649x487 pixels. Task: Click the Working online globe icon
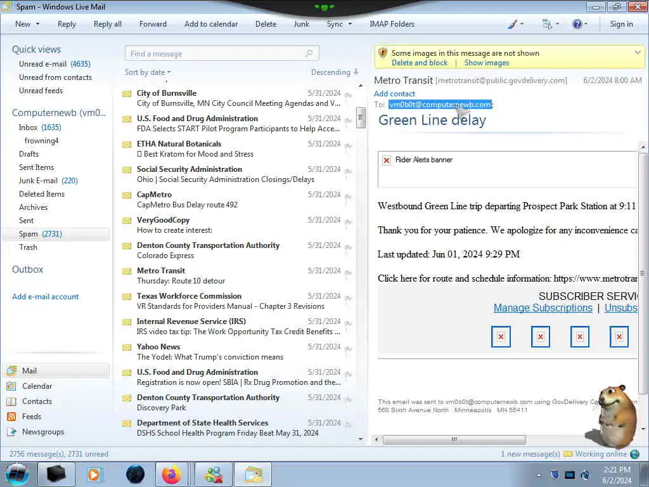coord(634,454)
